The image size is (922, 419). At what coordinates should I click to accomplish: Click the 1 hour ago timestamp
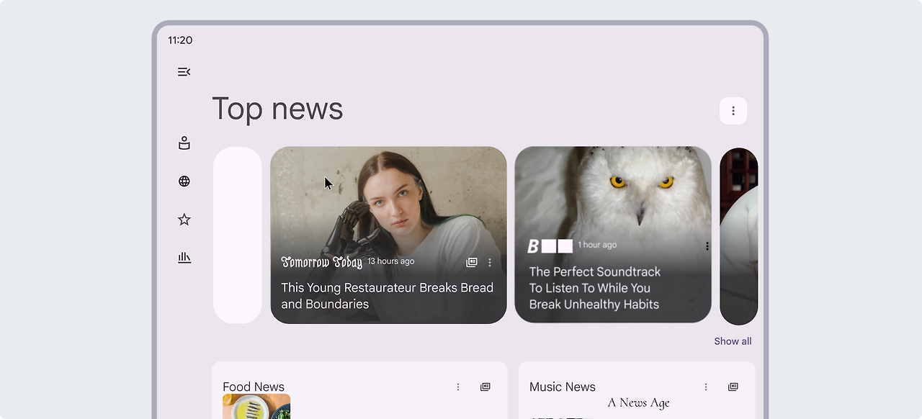point(597,245)
